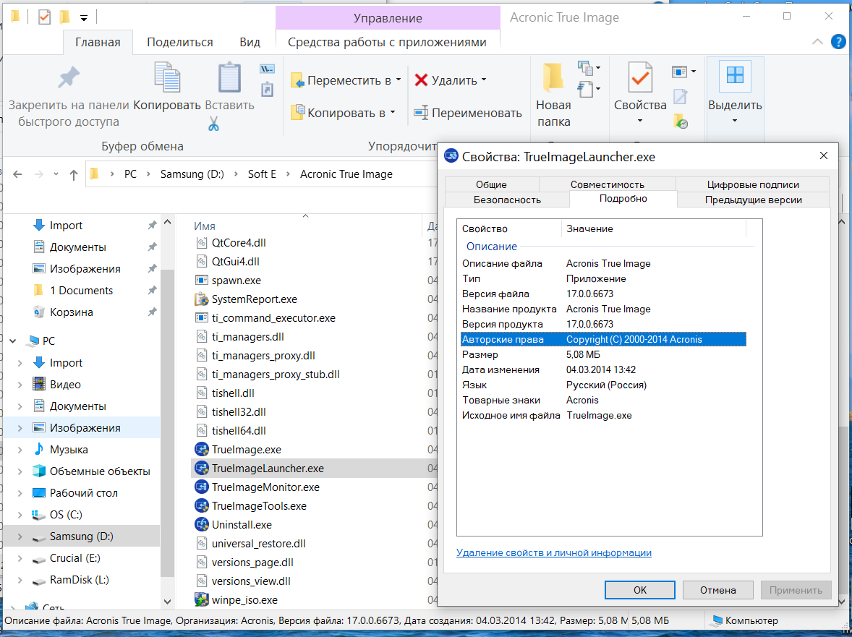The image size is (852, 637).
Task: Expand the Samsung (D:) tree node
Action: click(20, 536)
